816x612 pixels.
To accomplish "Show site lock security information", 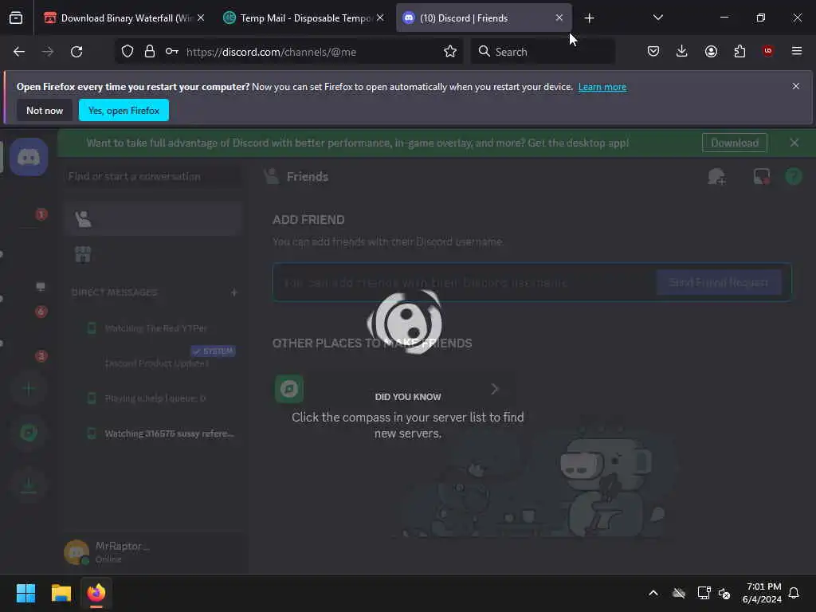I will [149, 52].
